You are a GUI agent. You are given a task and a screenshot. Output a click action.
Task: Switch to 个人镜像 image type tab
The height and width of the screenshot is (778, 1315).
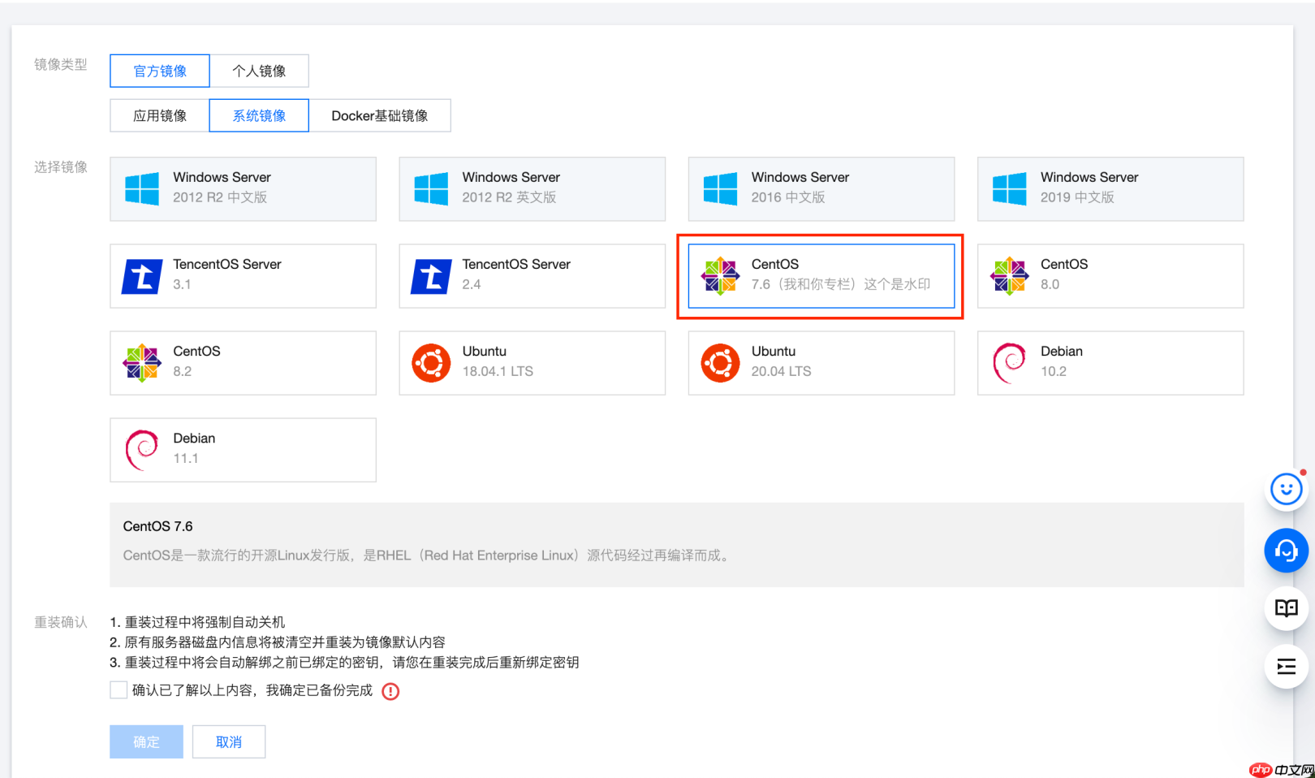[x=259, y=71]
